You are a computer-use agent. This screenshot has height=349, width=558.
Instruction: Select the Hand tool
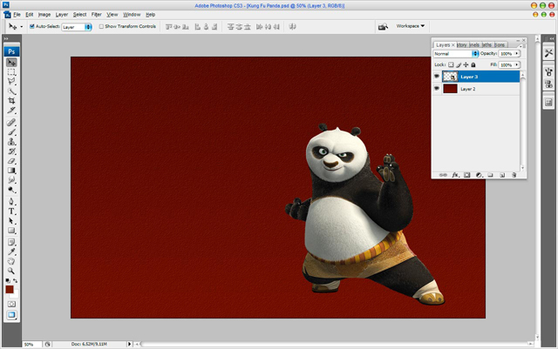(11, 262)
